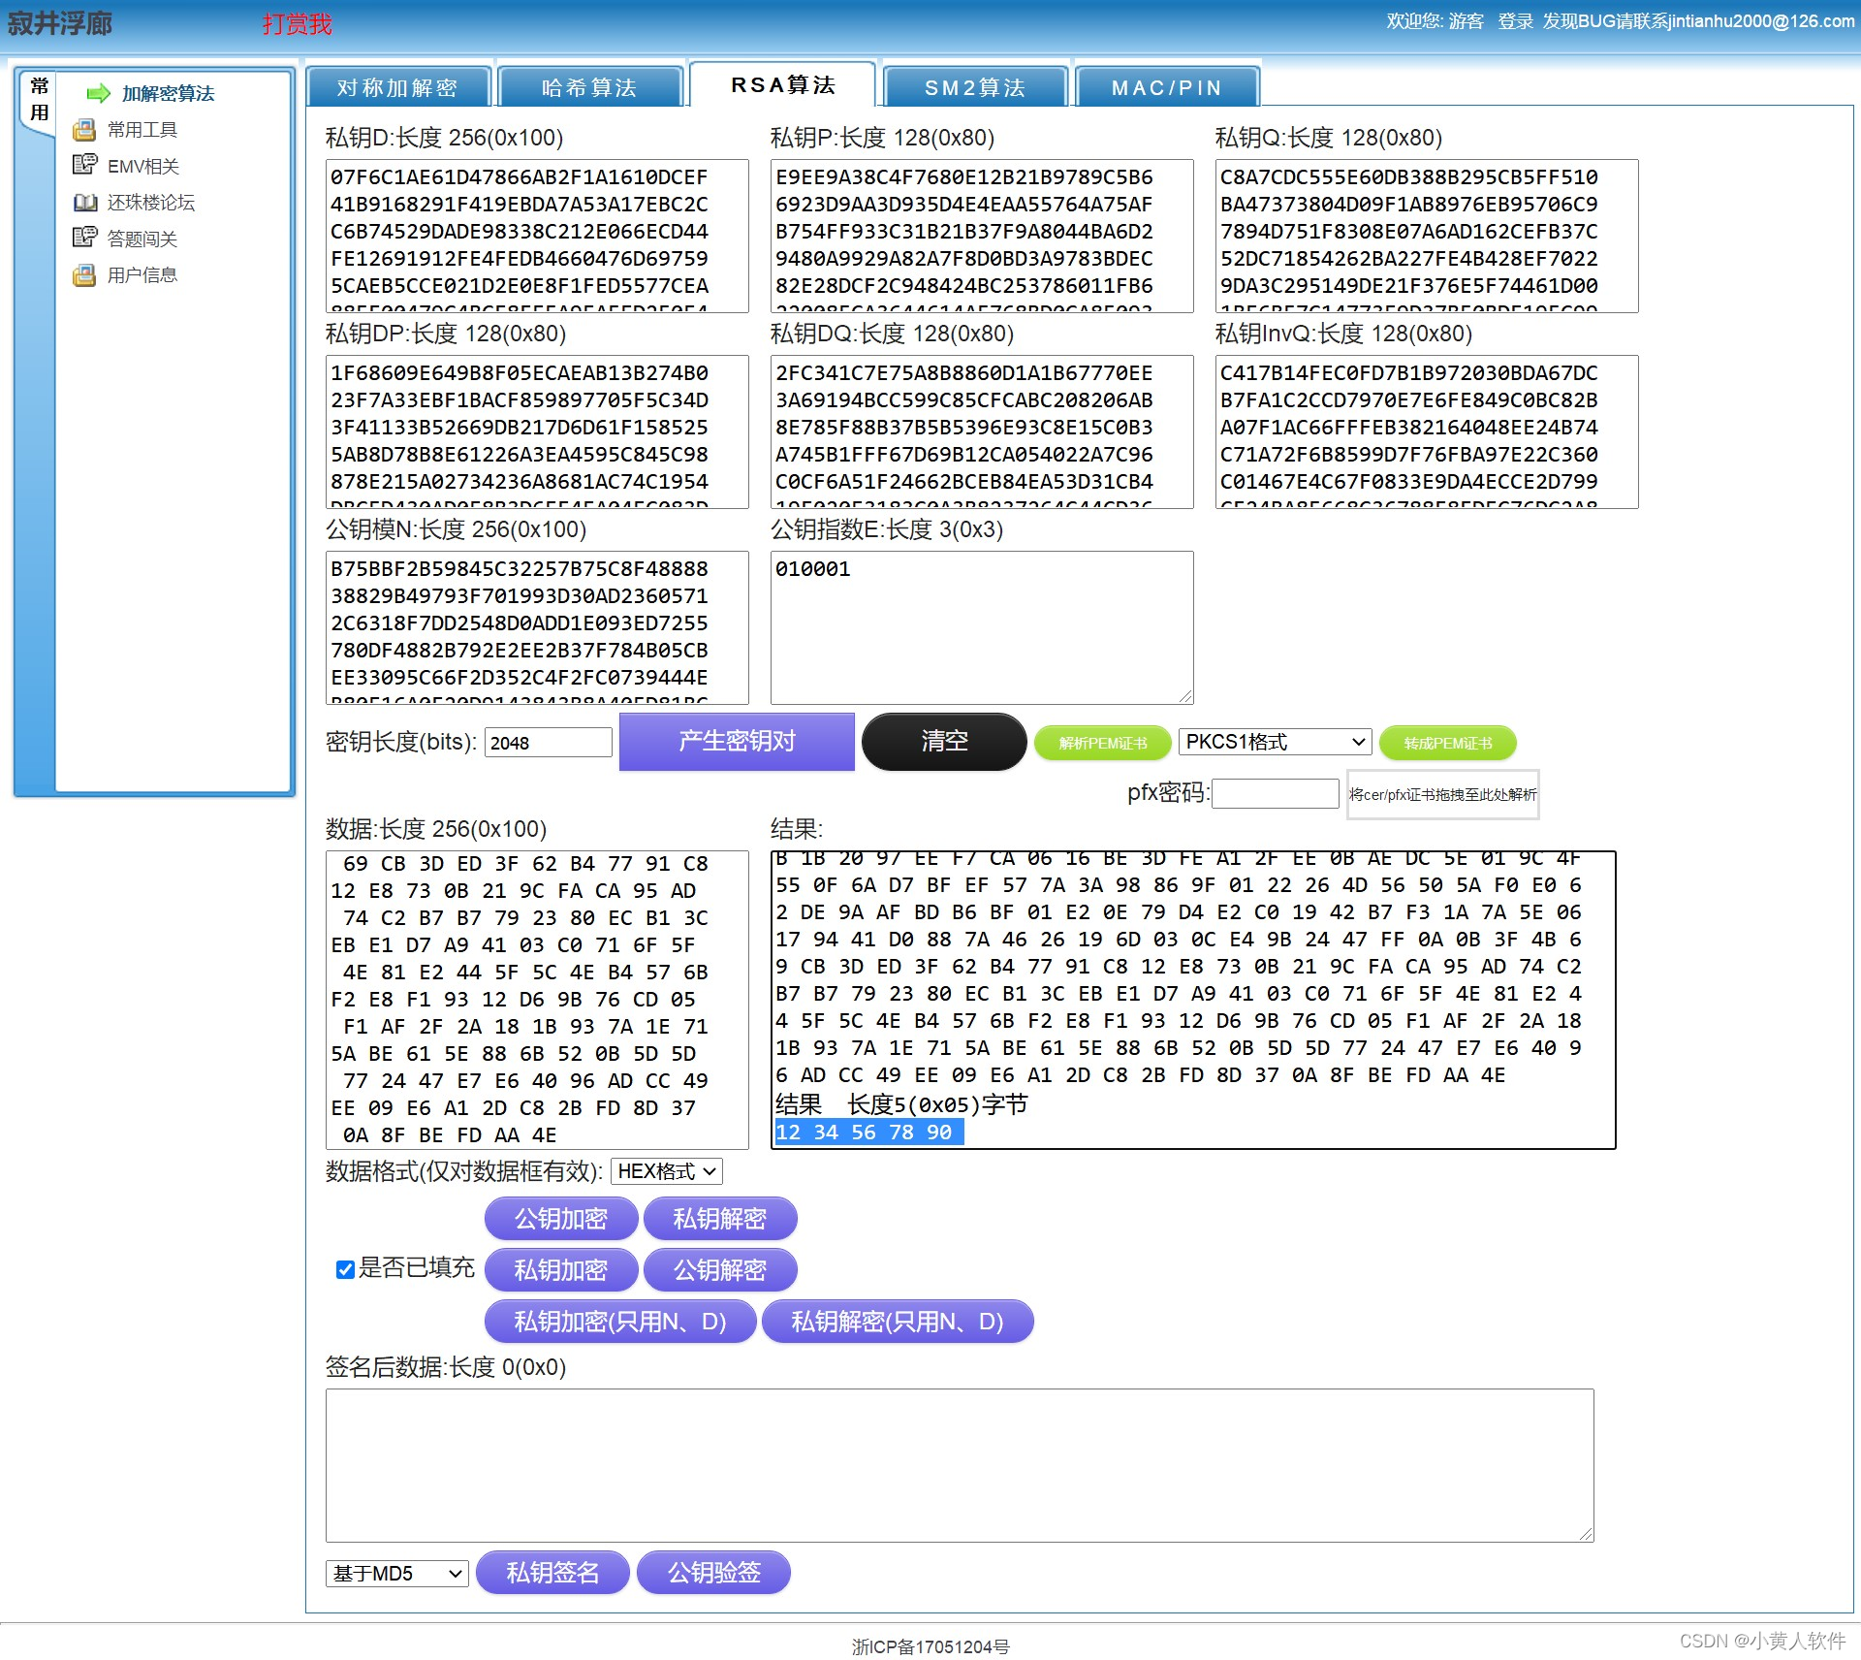The width and height of the screenshot is (1861, 1660).
Task: Open the PKCS1格式 dropdown
Action: pos(1275,742)
